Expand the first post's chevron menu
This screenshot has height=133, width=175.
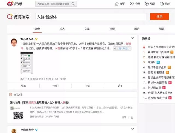(132, 38)
